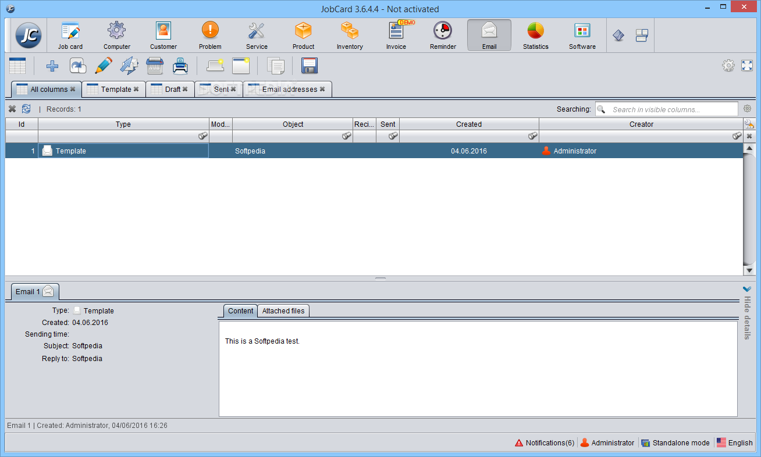Viewport: 761px width, 457px height.
Task: Select the Content tab
Action: pos(240,311)
